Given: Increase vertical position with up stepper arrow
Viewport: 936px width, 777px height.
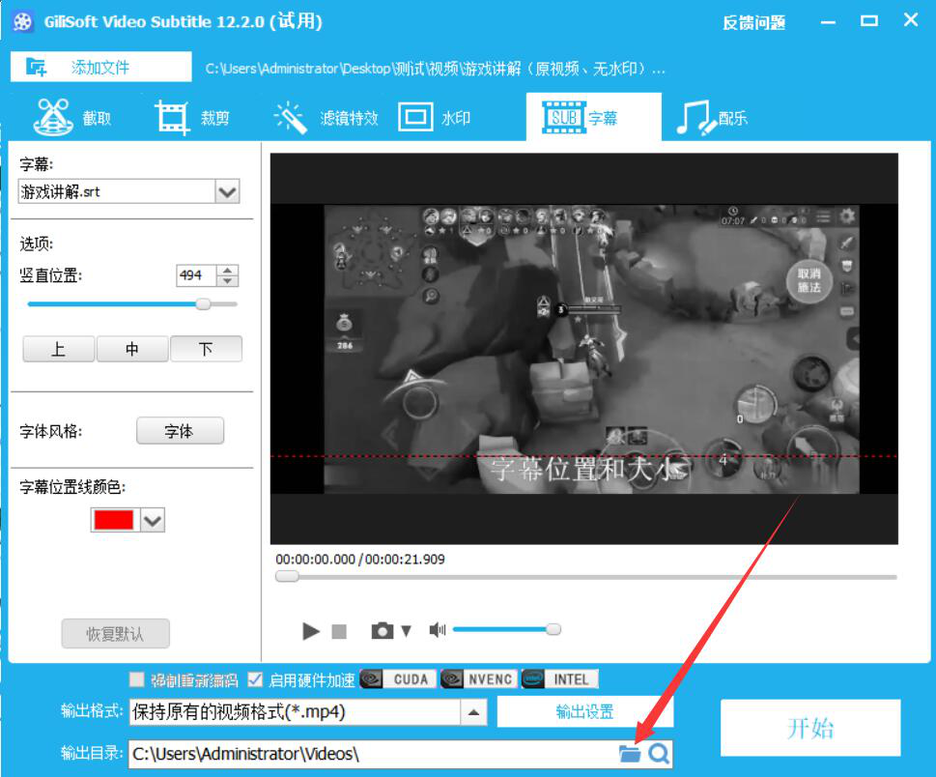Looking at the screenshot, I should [227, 270].
